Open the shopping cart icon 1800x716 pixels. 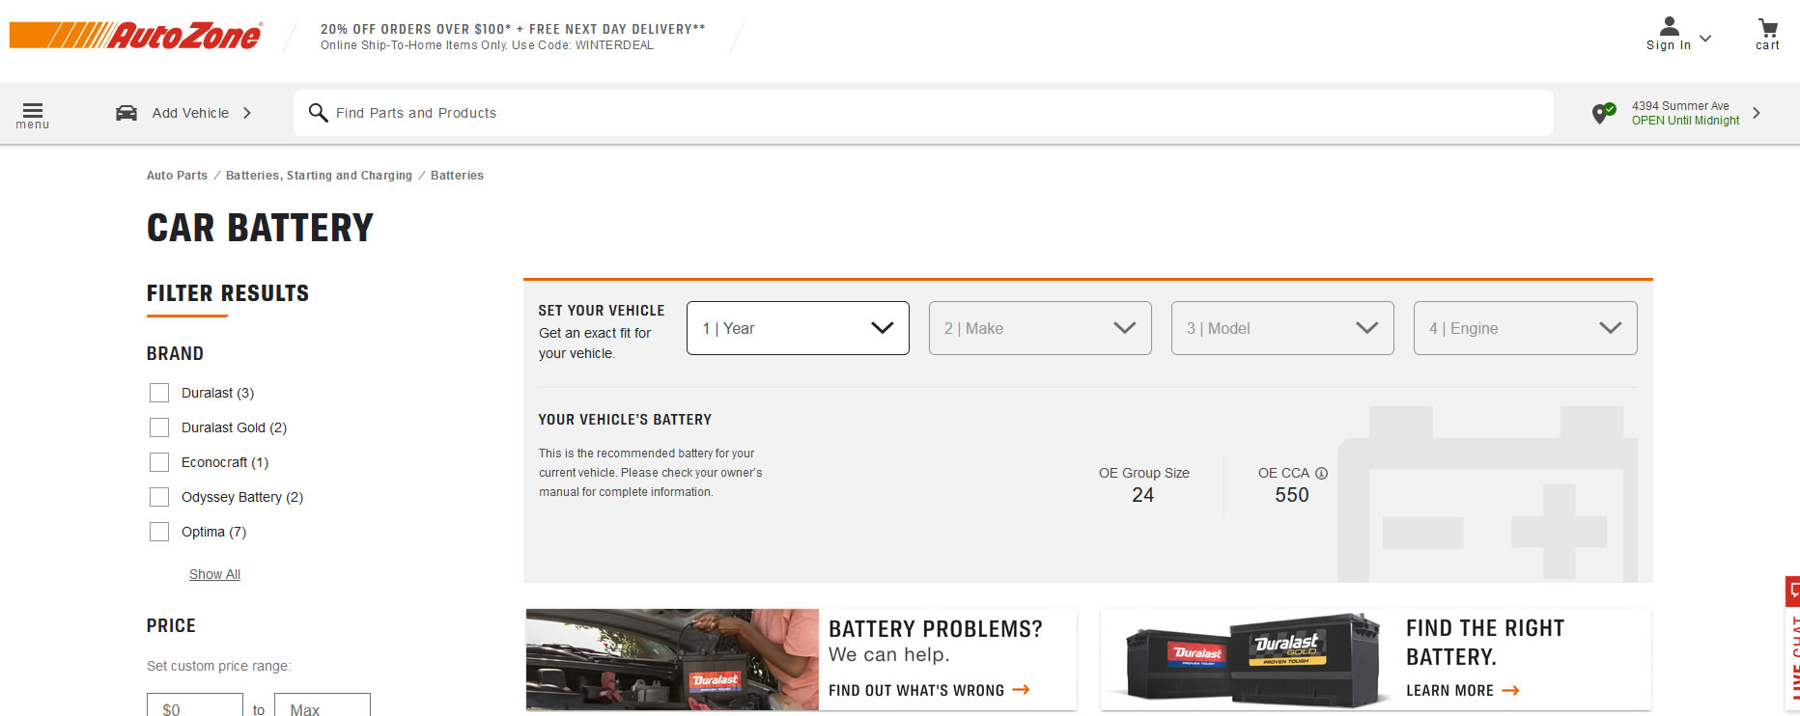(1767, 27)
